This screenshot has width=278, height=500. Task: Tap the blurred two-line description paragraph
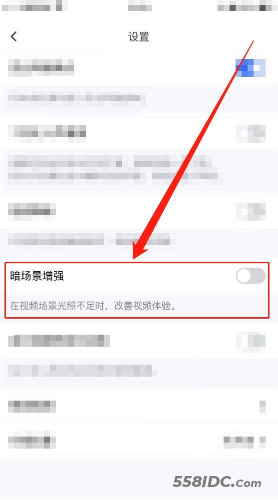pos(115,170)
